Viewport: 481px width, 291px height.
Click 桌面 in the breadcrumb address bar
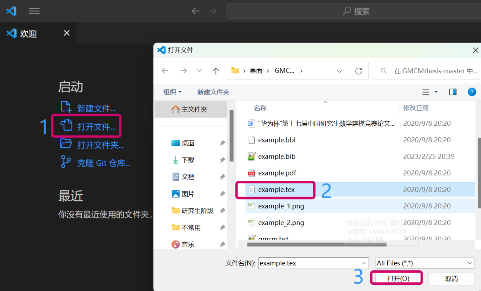[256, 70]
